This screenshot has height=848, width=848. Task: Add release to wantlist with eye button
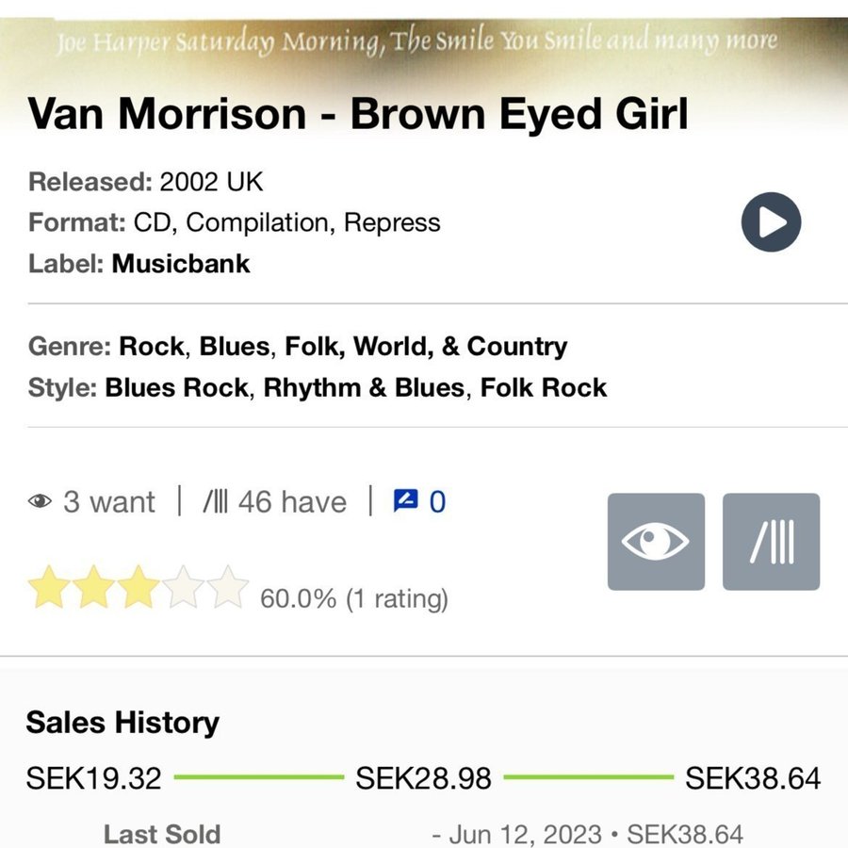pyautogui.click(x=656, y=542)
